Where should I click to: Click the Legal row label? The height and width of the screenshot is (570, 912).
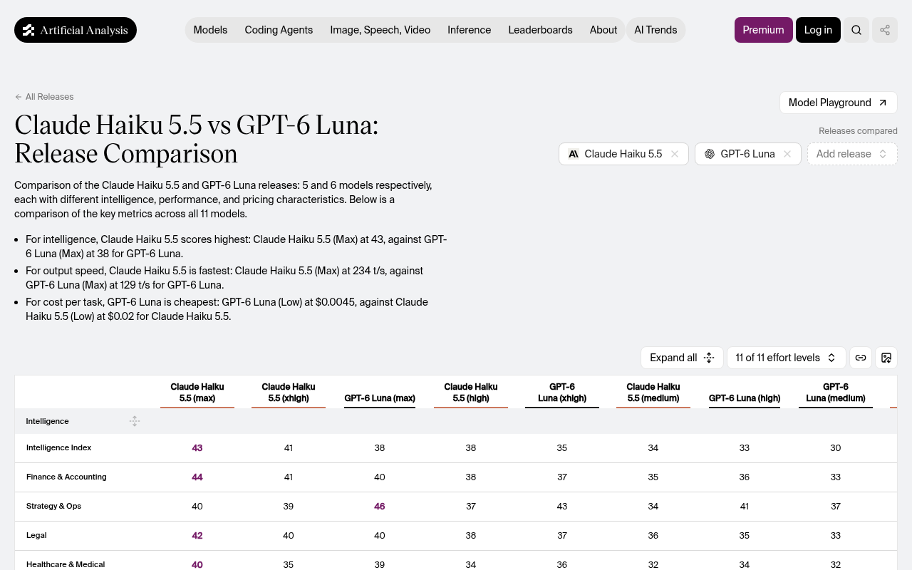36,535
